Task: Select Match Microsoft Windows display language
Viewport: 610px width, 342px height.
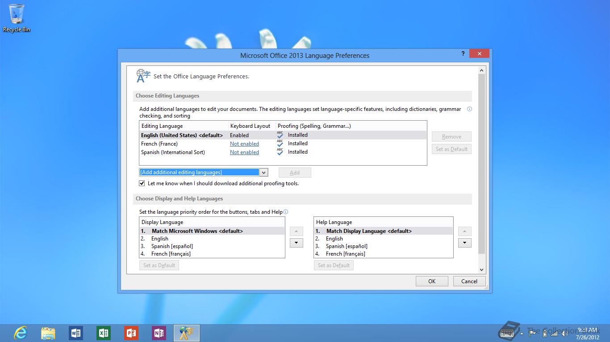Action: point(212,231)
